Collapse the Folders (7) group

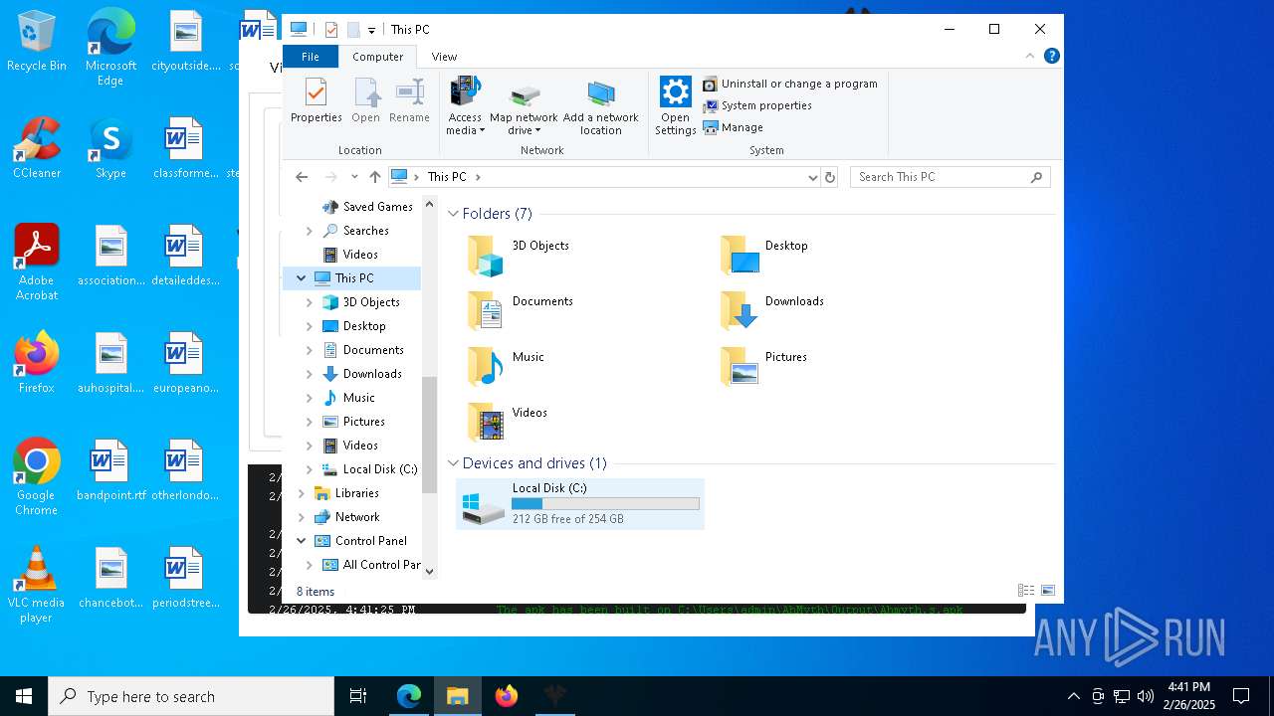(453, 214)
